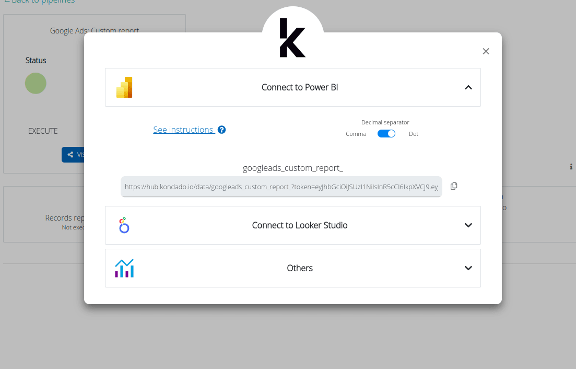Expand the Connect to Looker Studio chevron
576x369 pixels.
pyautogui.click(x=468, y=225)
